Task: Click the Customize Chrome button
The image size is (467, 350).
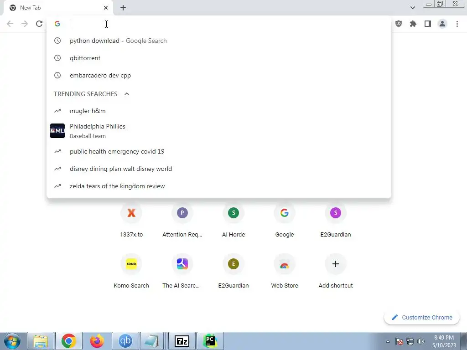Action: (422, 318)
